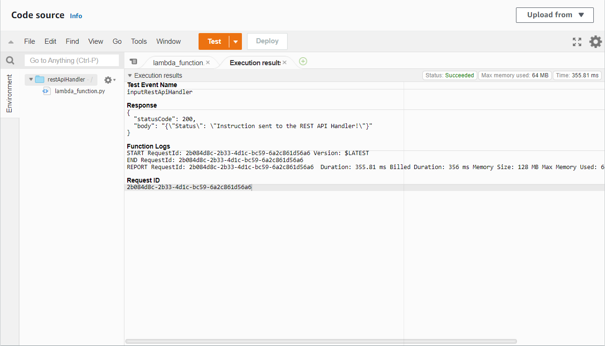Open the Find menu
Image resolution: width=605 pixels, height=346 pixels.
tap(72, 41)
